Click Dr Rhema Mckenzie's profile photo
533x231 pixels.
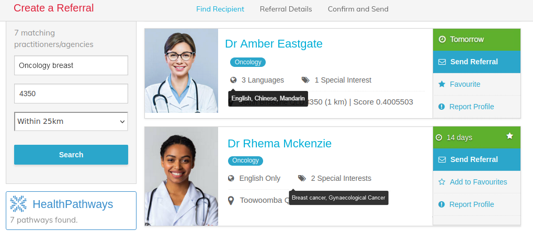[x=181, y=176]
